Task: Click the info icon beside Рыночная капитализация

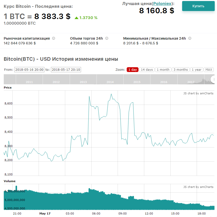Action: pyautogui.click(x=53, y=38)
